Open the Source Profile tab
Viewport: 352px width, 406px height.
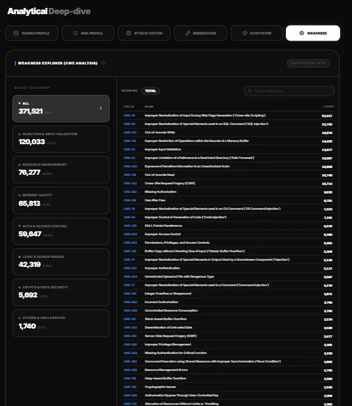(32, 33)
